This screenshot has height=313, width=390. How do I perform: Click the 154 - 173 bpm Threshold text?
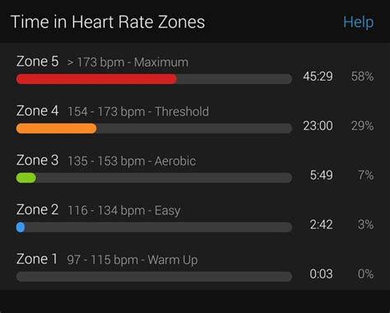point(138,112)
